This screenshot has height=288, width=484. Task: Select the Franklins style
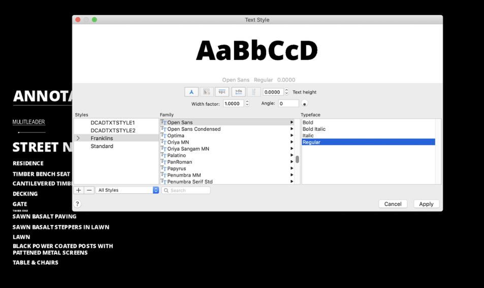[x=116, y=138]
